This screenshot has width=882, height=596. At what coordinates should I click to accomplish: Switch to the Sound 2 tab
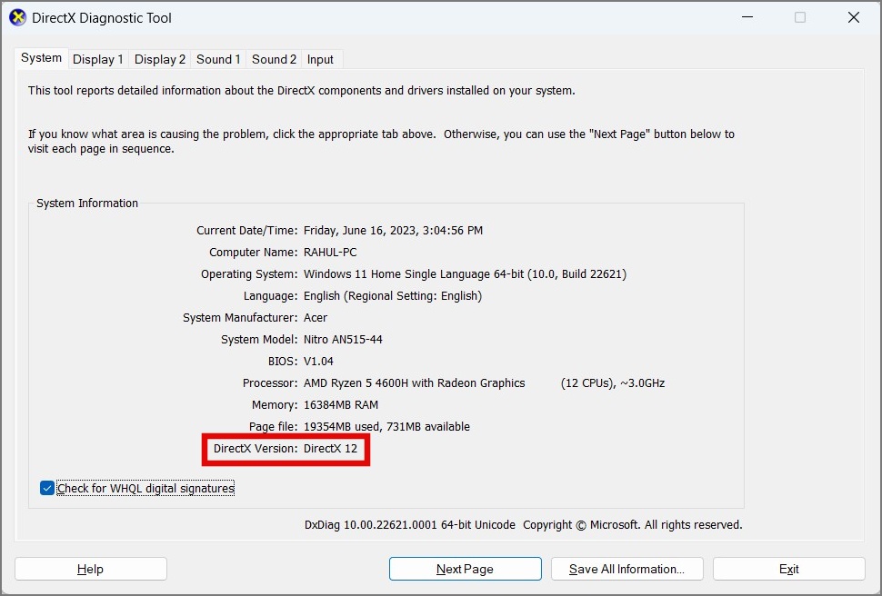[x=274, y=59]
